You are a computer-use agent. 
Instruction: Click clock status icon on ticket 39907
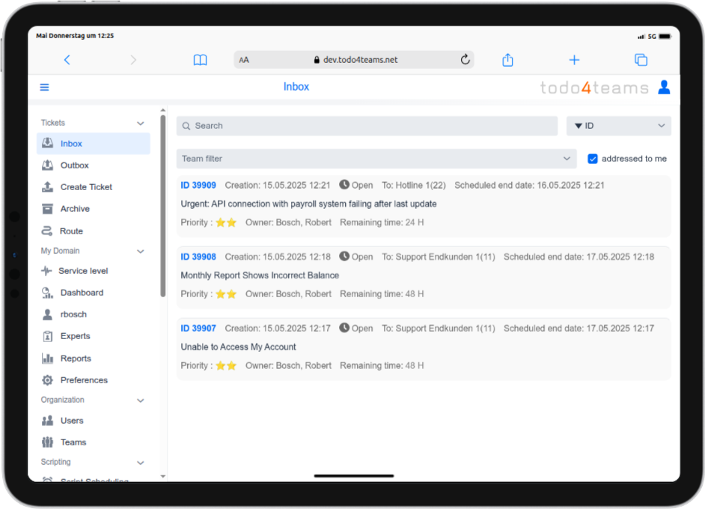tap(344, 328)
